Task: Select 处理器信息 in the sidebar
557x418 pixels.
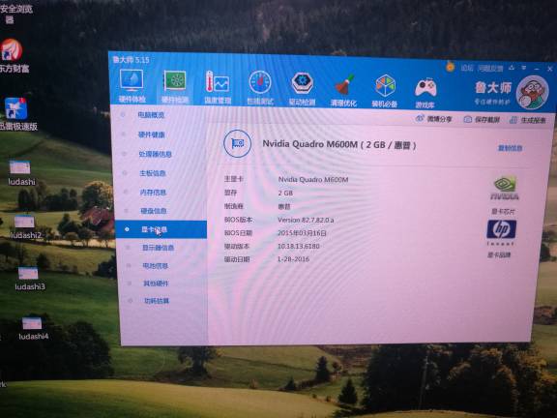Action: 156,154
